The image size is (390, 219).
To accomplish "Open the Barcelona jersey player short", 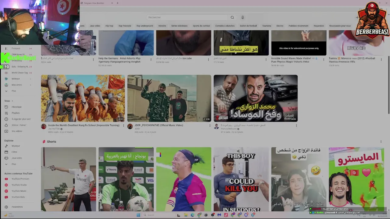I will (x=184, y=179).
